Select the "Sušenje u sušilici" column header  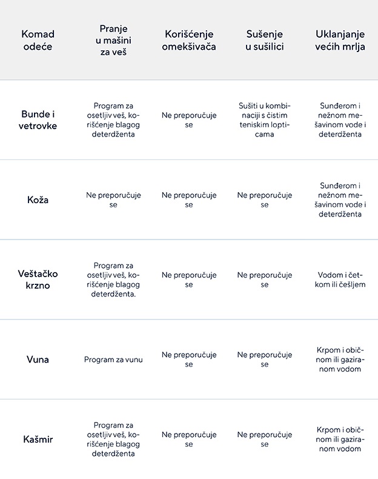point(265,40)
